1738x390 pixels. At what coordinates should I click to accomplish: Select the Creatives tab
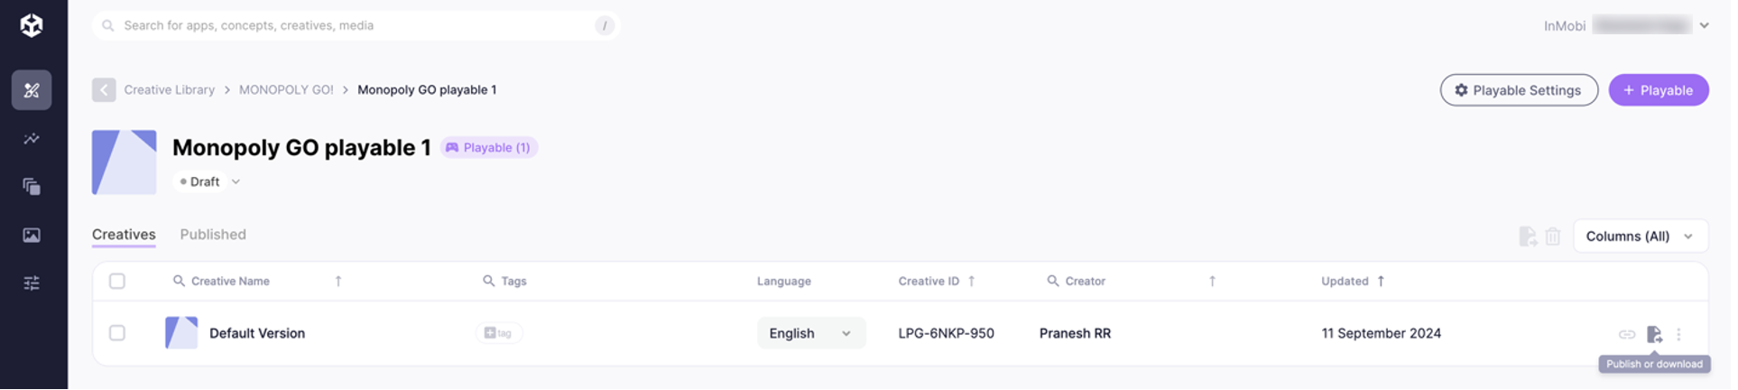tap(125, 235)
